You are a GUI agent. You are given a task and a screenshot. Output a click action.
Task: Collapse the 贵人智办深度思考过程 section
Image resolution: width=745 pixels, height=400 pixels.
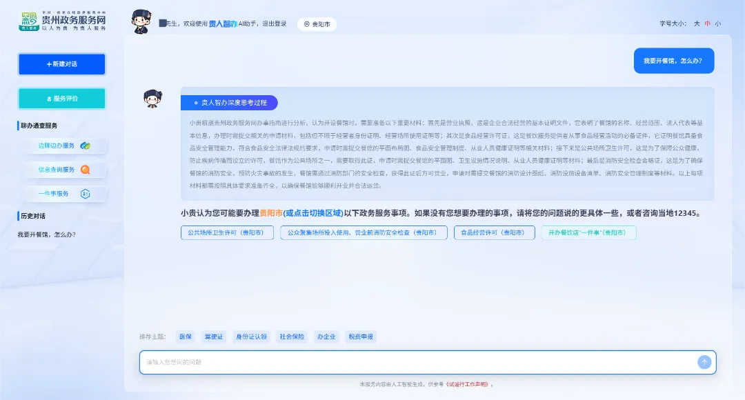[x=229, y=103]
